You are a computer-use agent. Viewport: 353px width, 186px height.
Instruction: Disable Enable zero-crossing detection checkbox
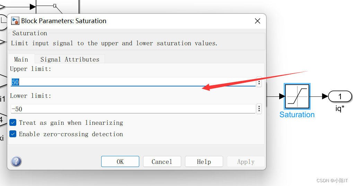13,134
